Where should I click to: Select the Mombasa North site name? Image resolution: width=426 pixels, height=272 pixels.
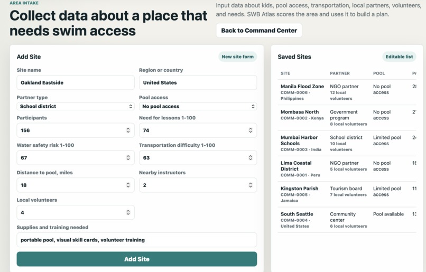(300, 112)
